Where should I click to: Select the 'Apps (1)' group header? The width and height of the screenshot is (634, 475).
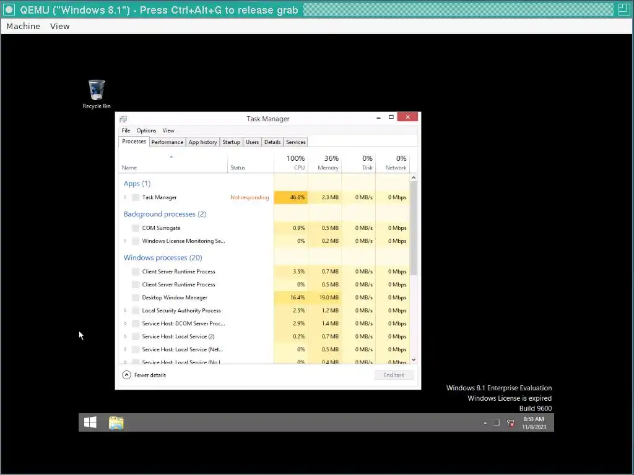tap(137, 183)
